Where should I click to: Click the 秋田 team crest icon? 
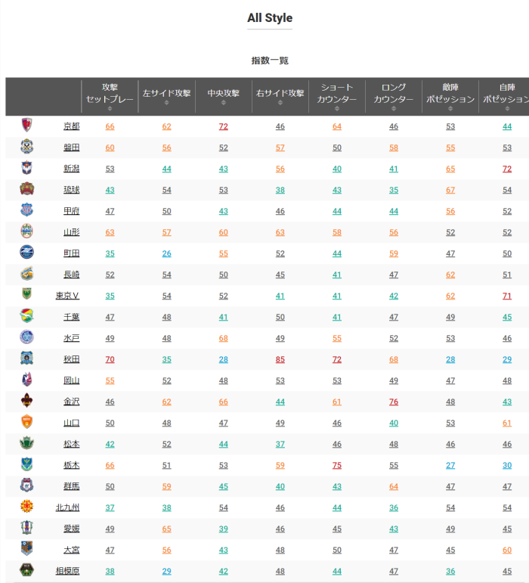(27, 359)
